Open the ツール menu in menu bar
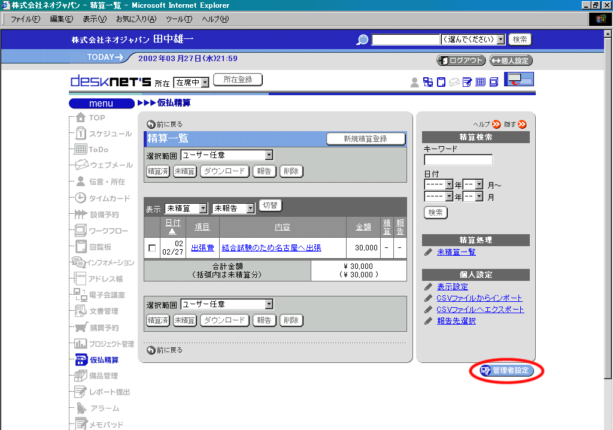 click(178, 19)
